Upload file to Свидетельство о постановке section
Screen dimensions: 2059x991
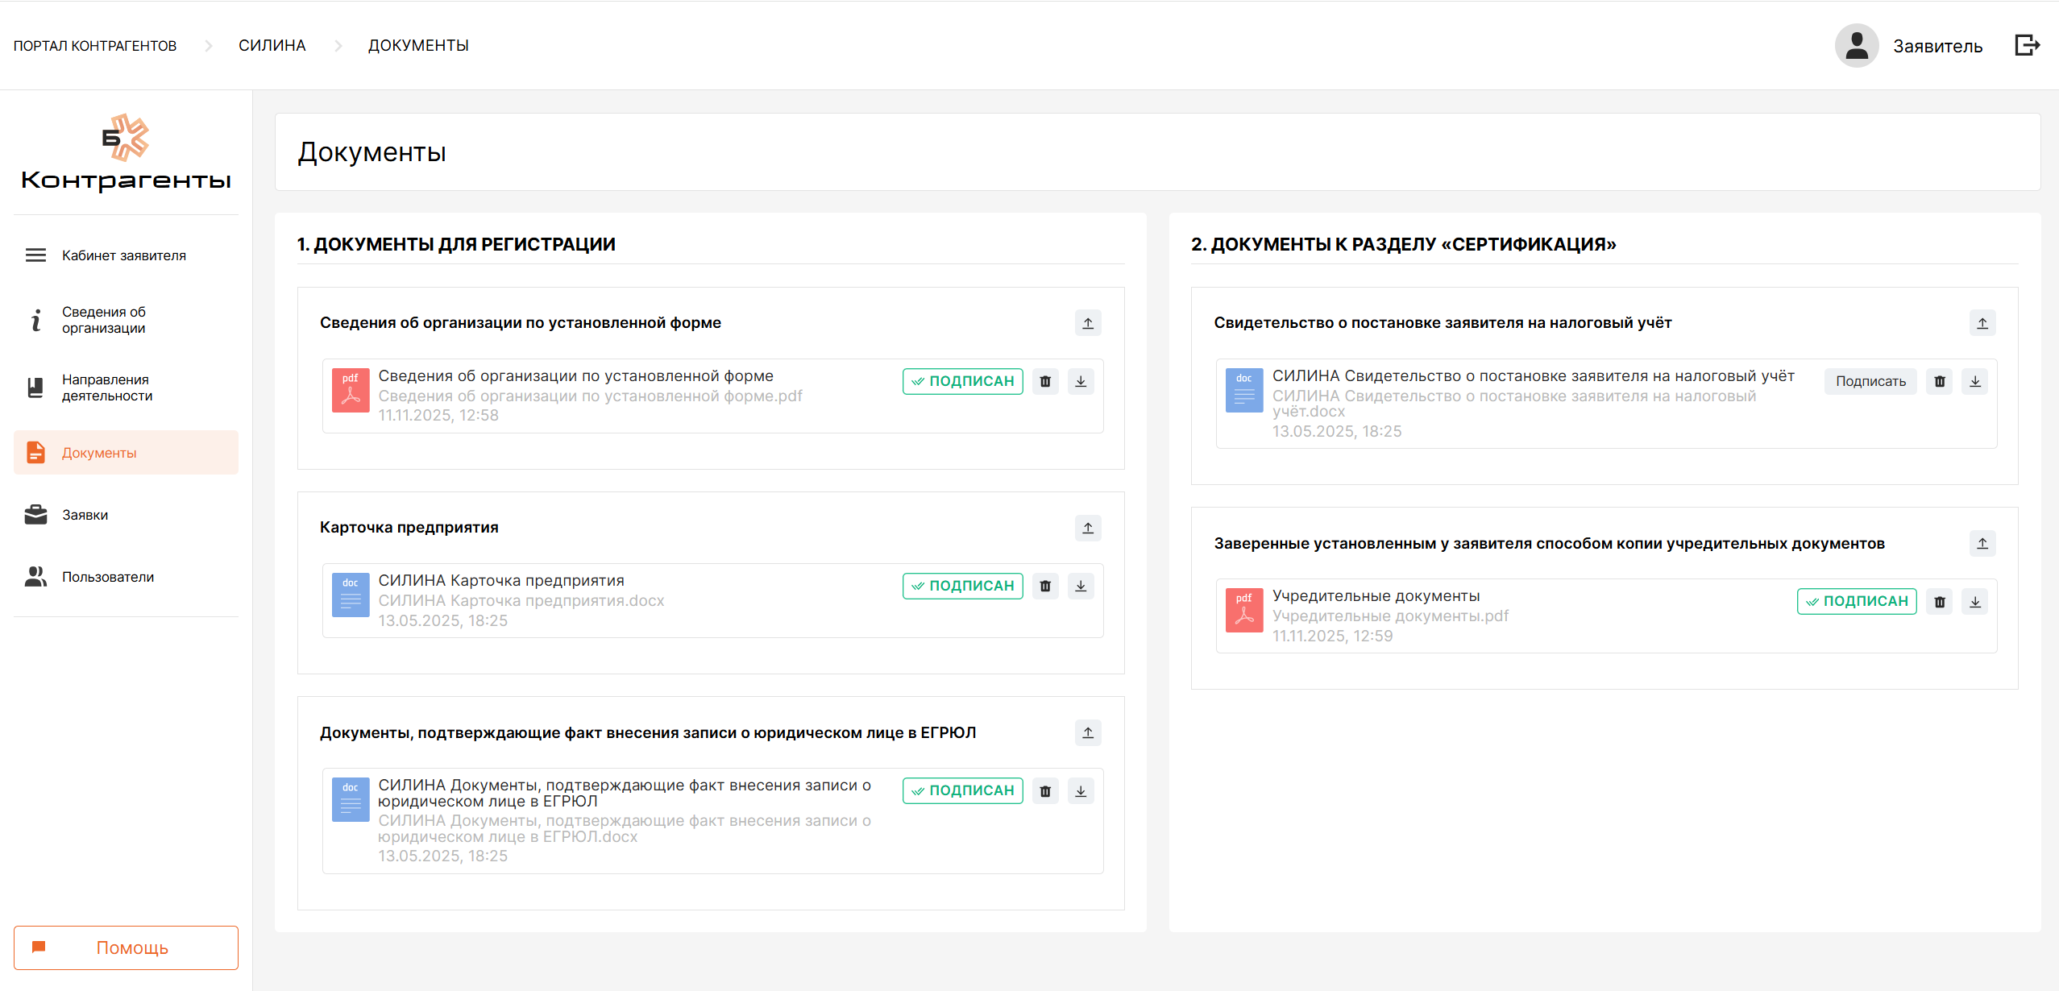pos(1982,323)
